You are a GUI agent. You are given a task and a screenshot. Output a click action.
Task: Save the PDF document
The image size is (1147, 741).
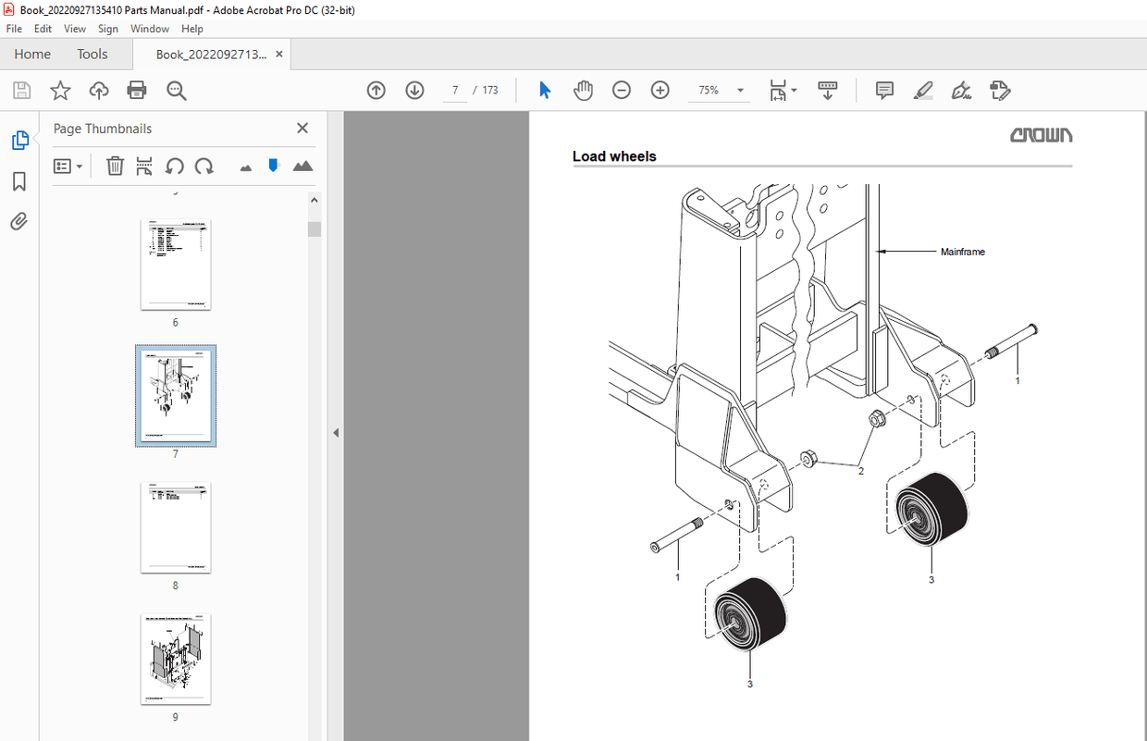click(20, 90)
